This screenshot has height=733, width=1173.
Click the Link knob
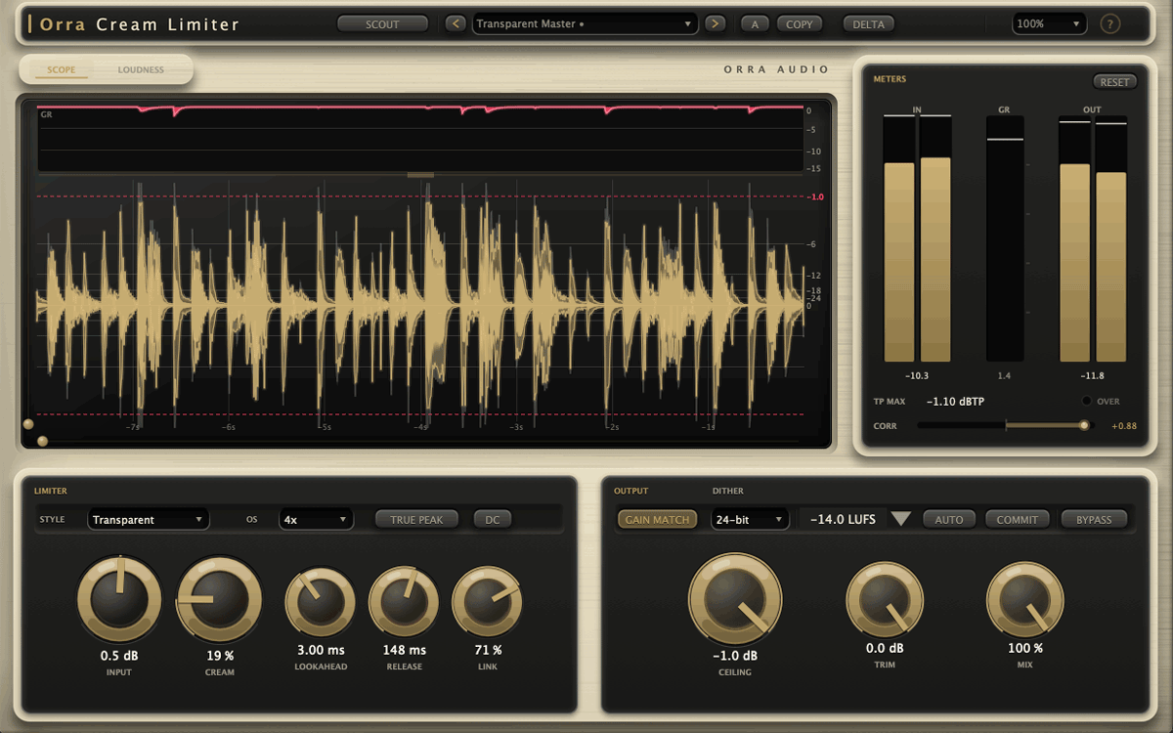(488, 602)
